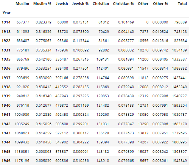Click the Other column header
Image resolution: width=193 pixels, height=168 pixels.
tap(143, 4)
